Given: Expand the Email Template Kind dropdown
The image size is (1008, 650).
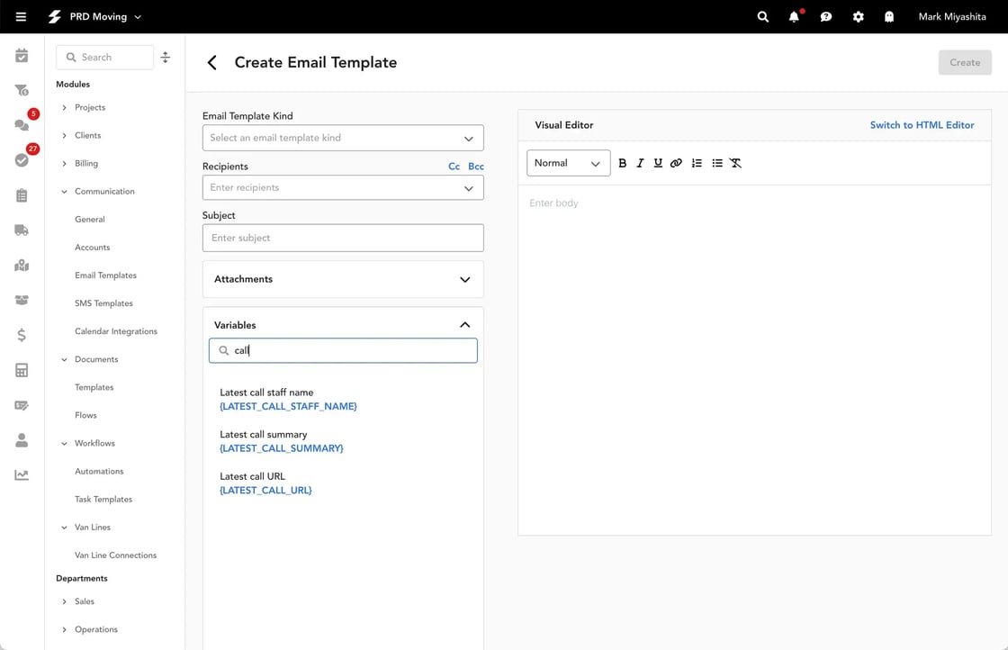Looking at the screenshot, I should tap(343, 138).
